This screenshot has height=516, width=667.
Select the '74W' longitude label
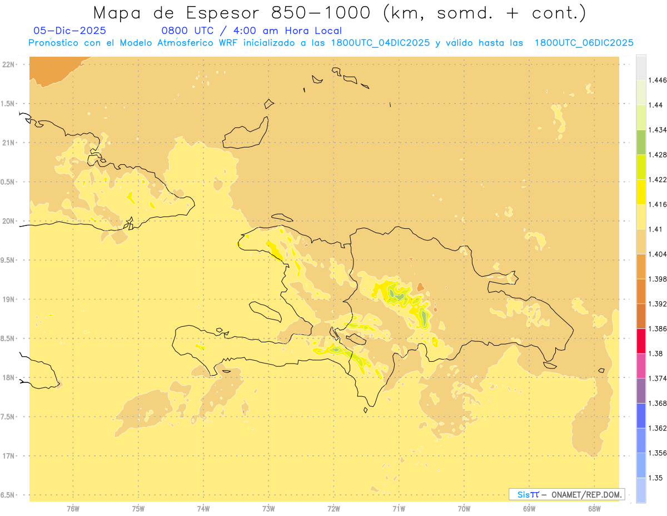203,509
